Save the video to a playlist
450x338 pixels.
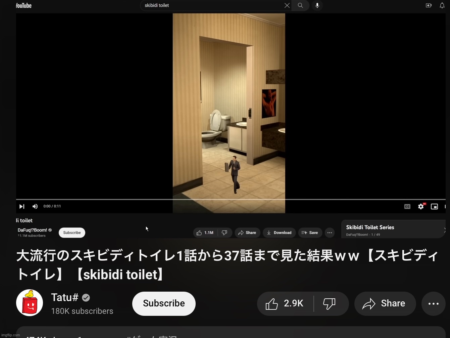point(310,233)
